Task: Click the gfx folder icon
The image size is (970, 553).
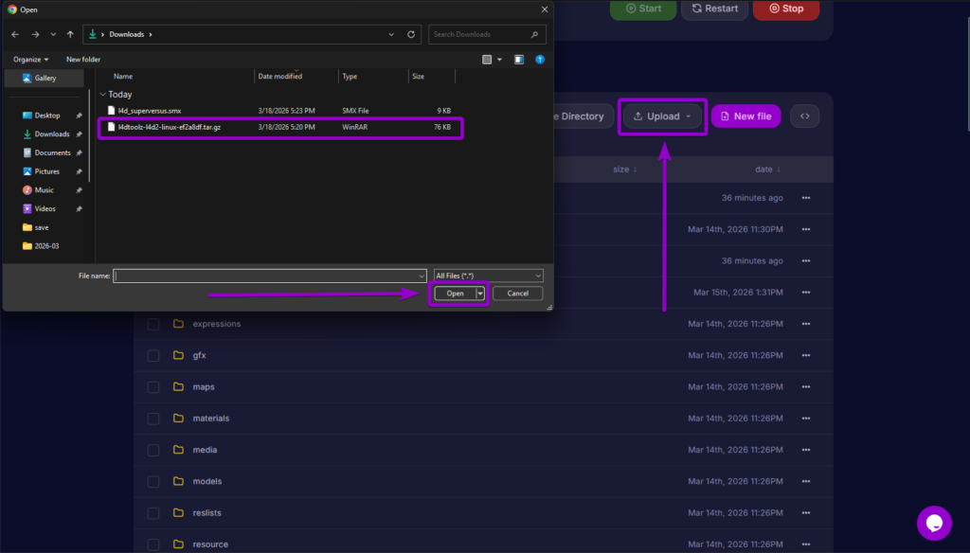Action: point(179,355)
